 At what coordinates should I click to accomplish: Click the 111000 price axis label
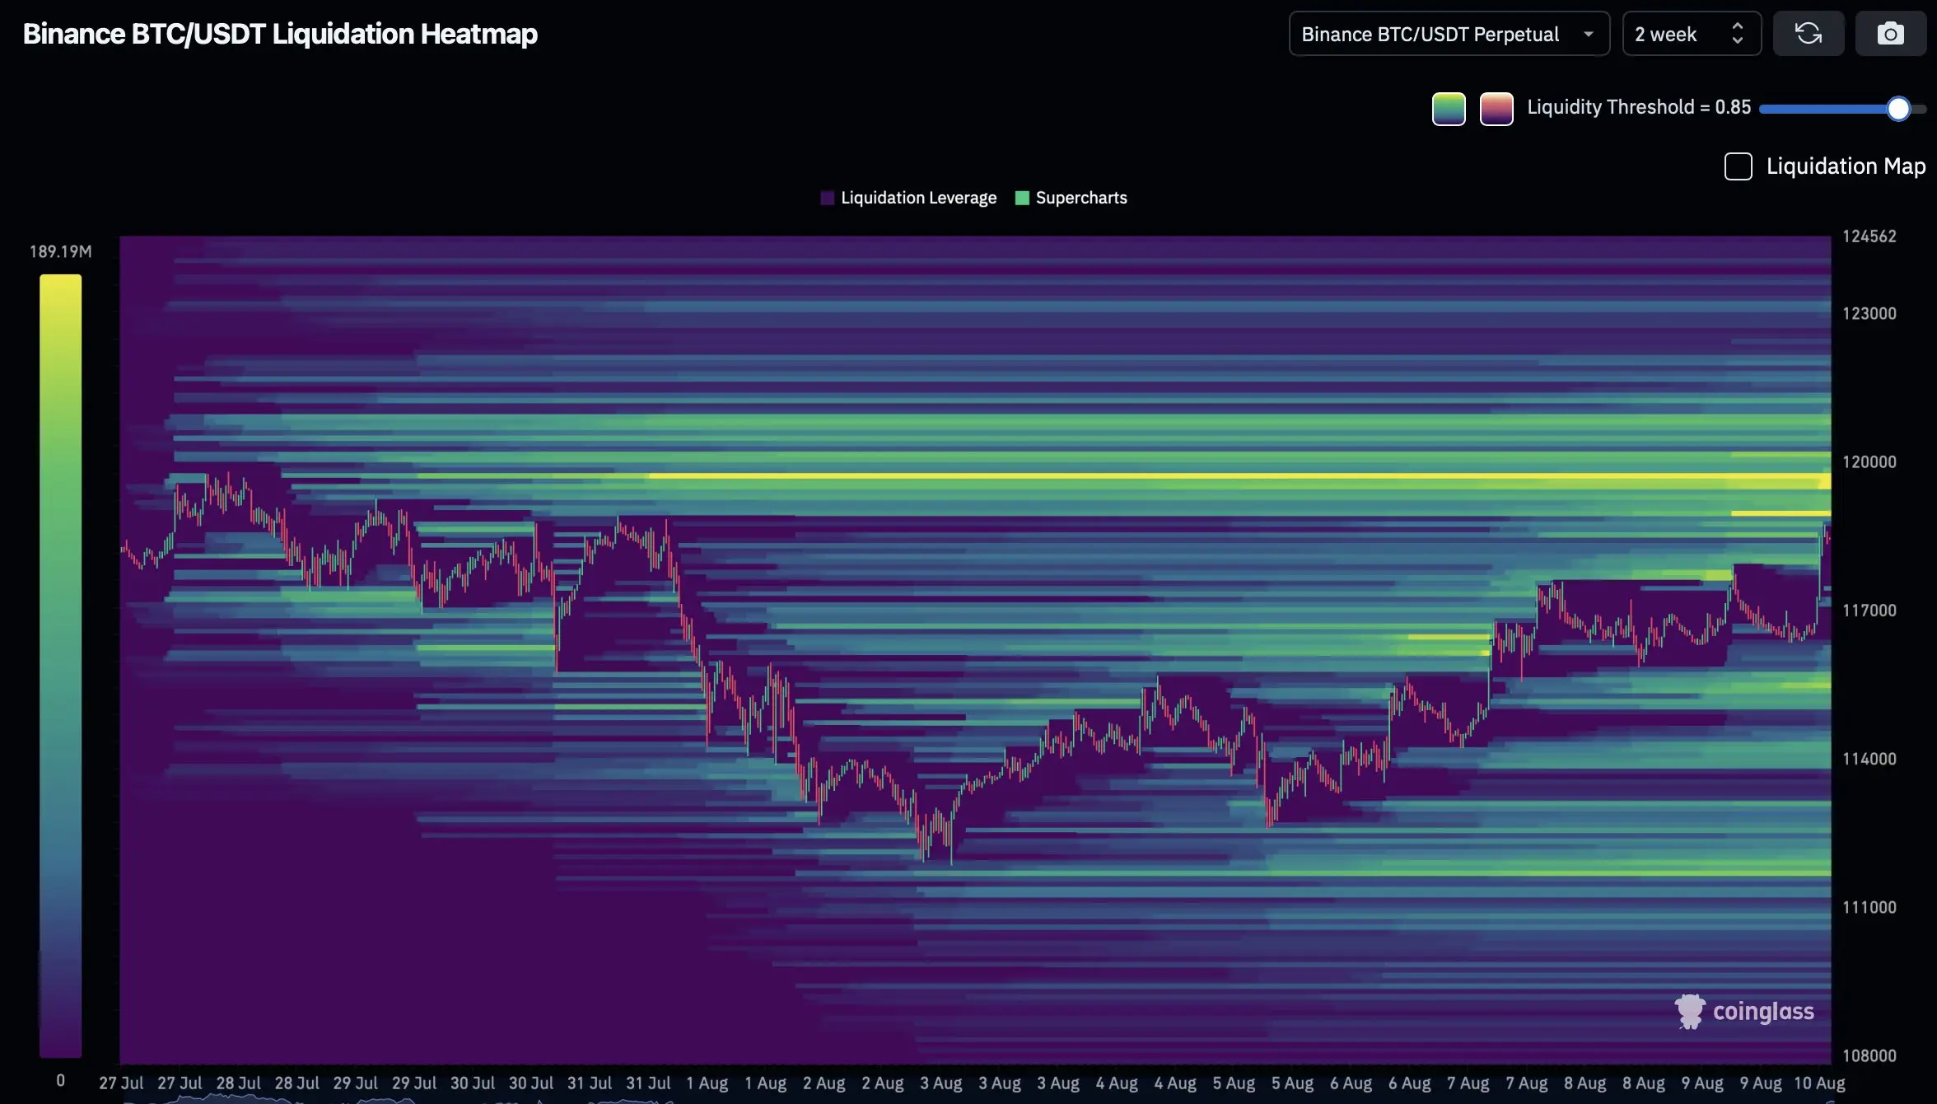[x=1869, y=907]
